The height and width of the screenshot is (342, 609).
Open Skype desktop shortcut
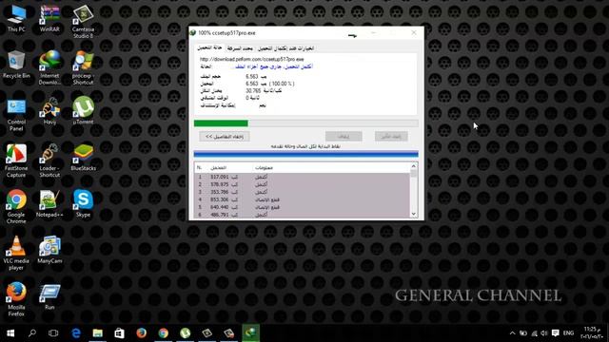[83, 204]
